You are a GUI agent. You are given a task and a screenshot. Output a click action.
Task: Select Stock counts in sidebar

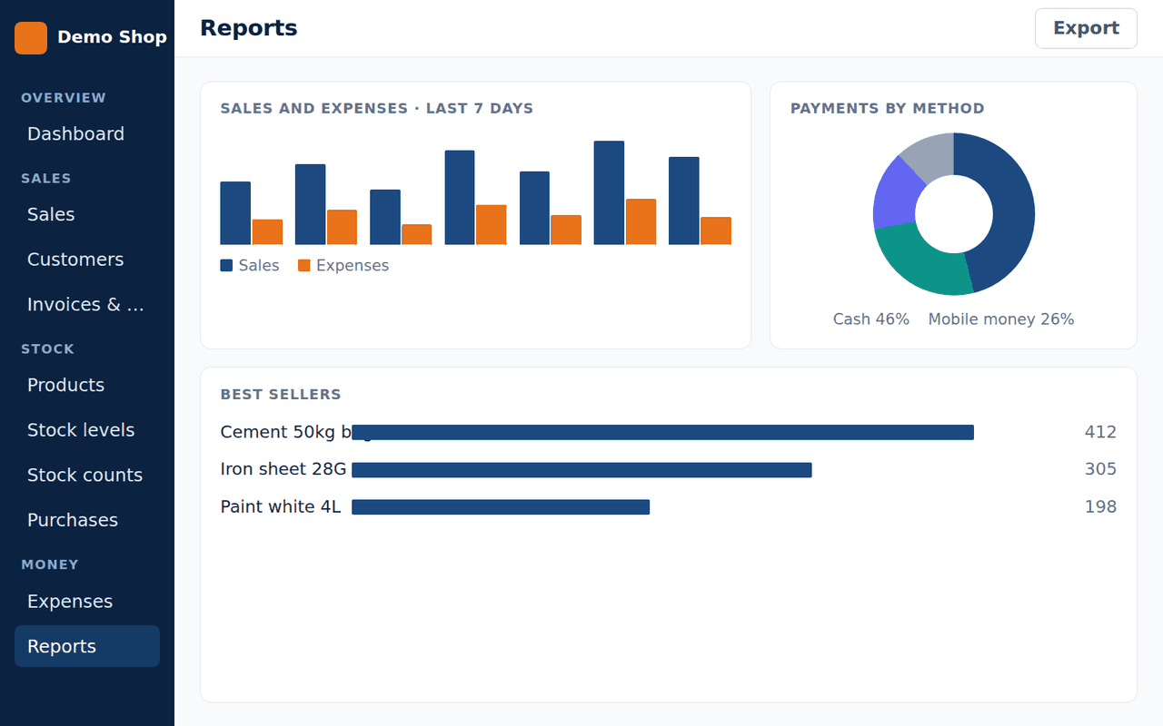(x=87, y=476)
